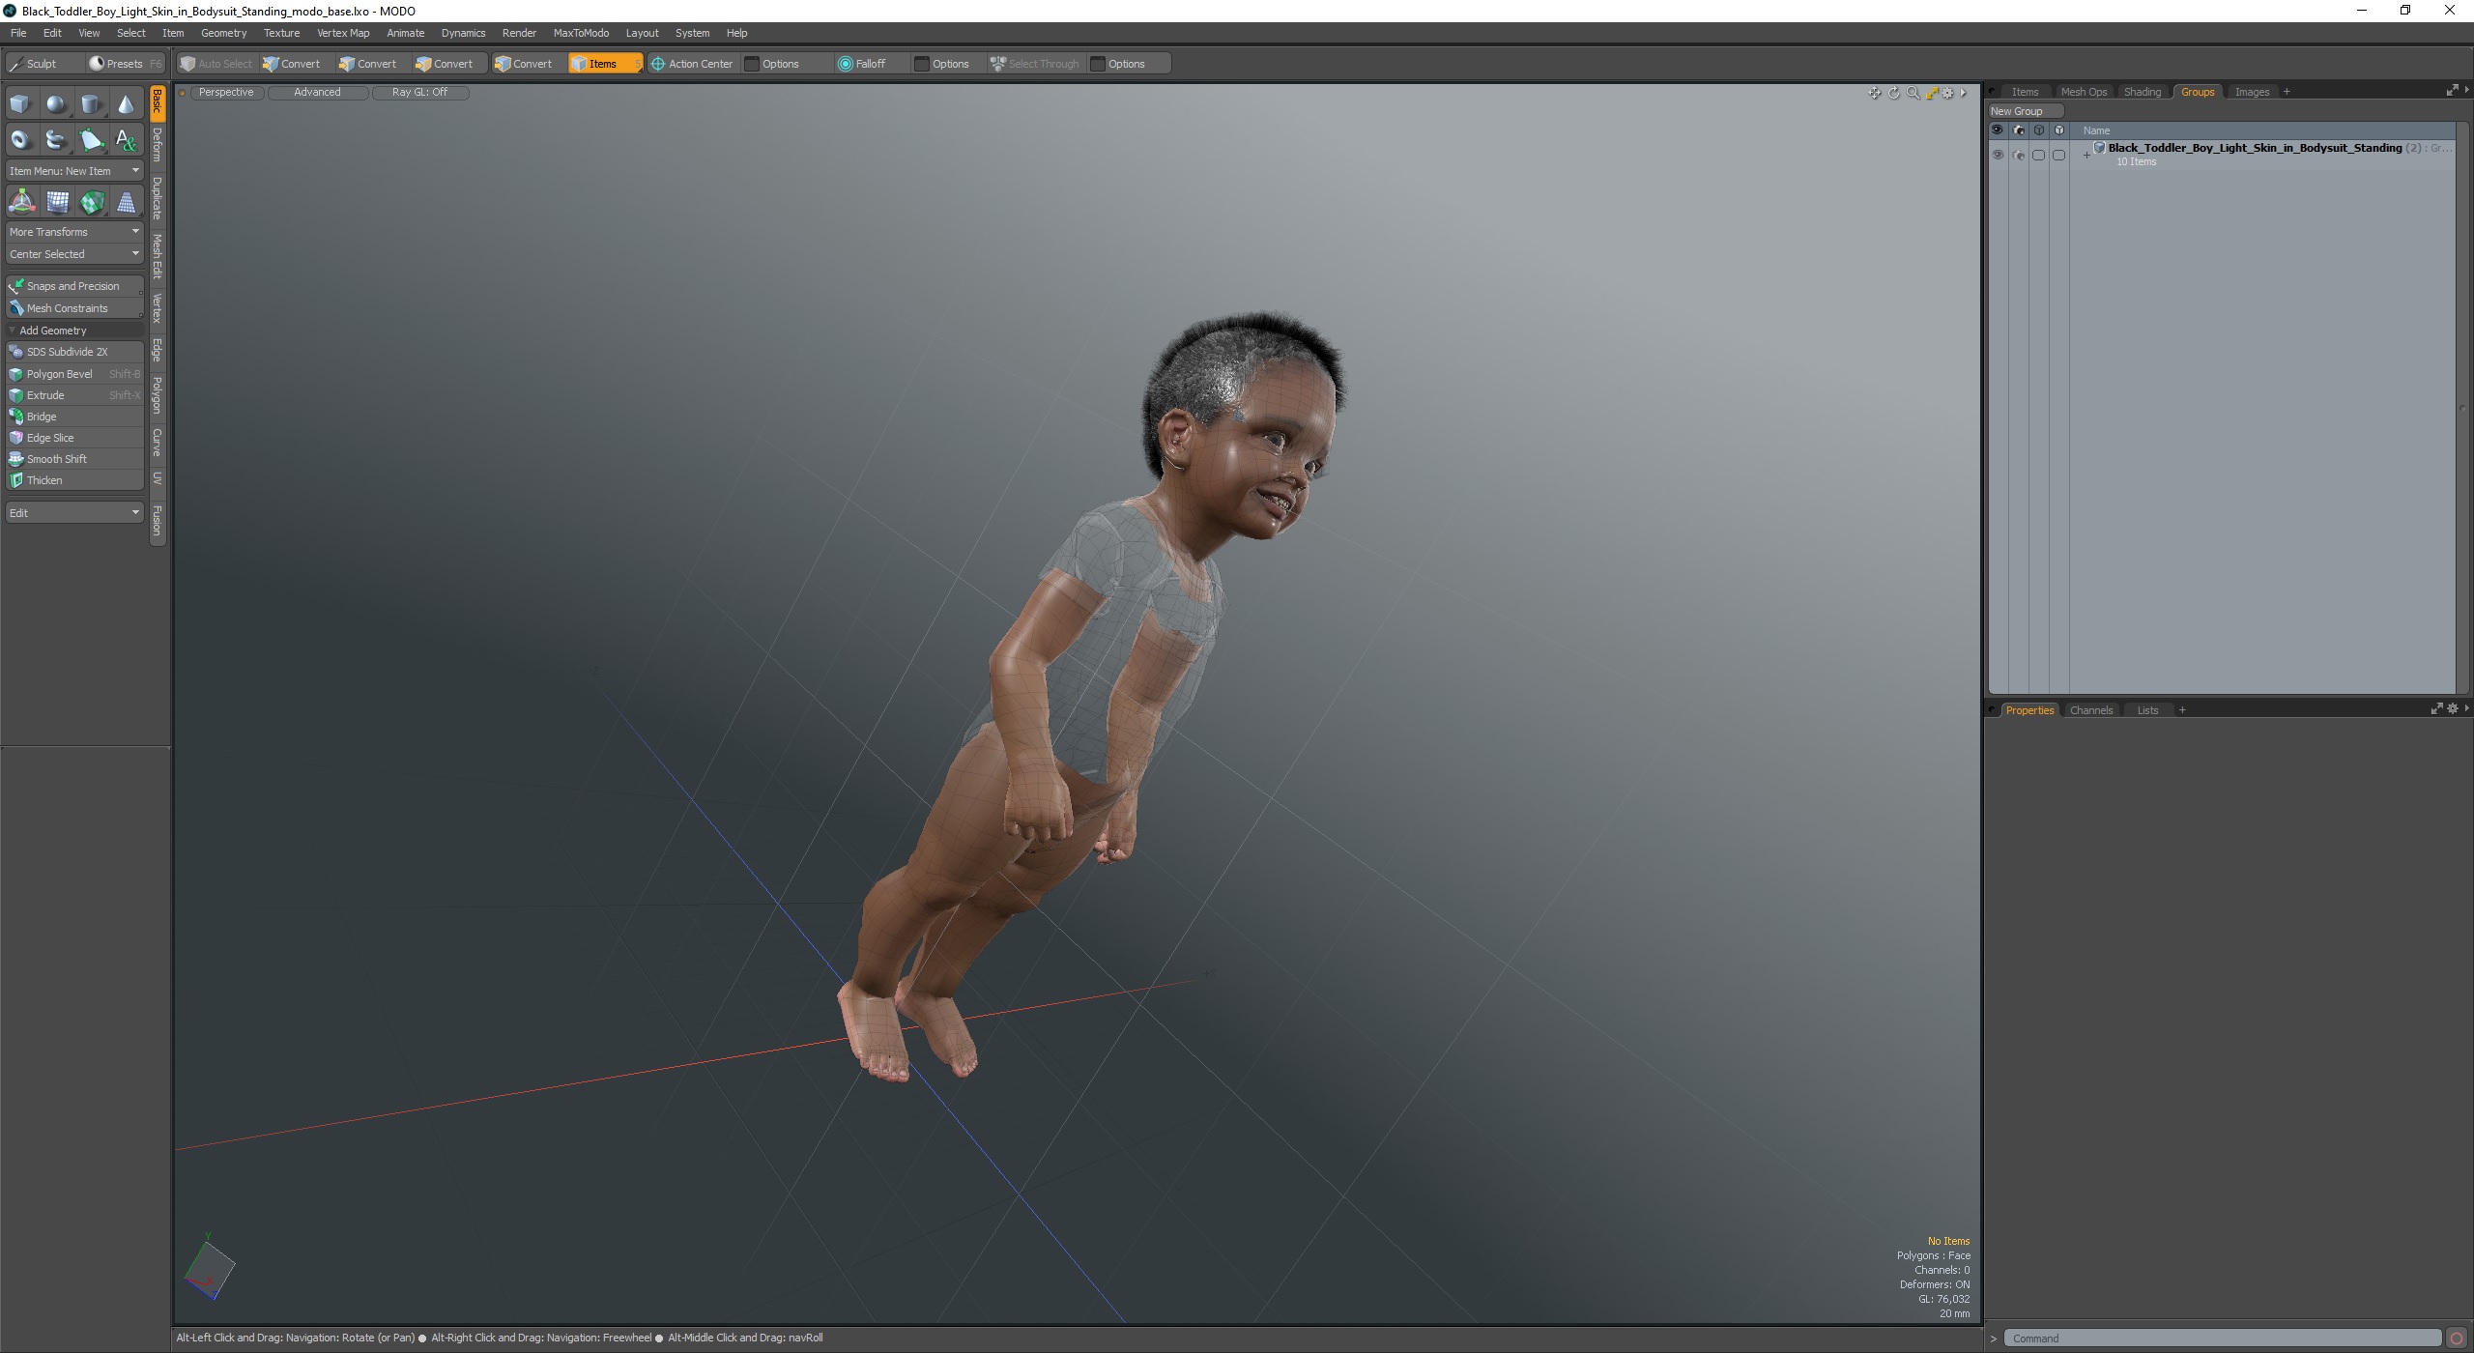2474x1353 pixels.
Task: Select the Taper tool
Action: pyautogui.click(x=126, y=202)
